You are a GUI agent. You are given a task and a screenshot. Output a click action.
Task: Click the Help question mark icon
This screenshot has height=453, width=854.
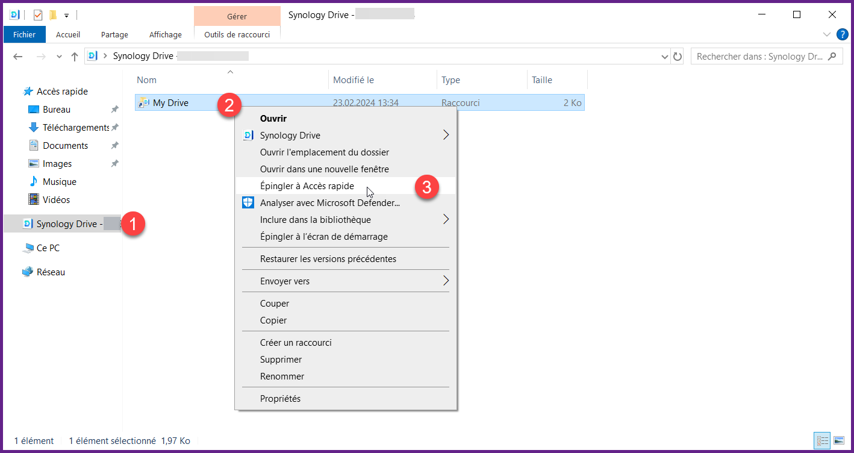[842, 34]
